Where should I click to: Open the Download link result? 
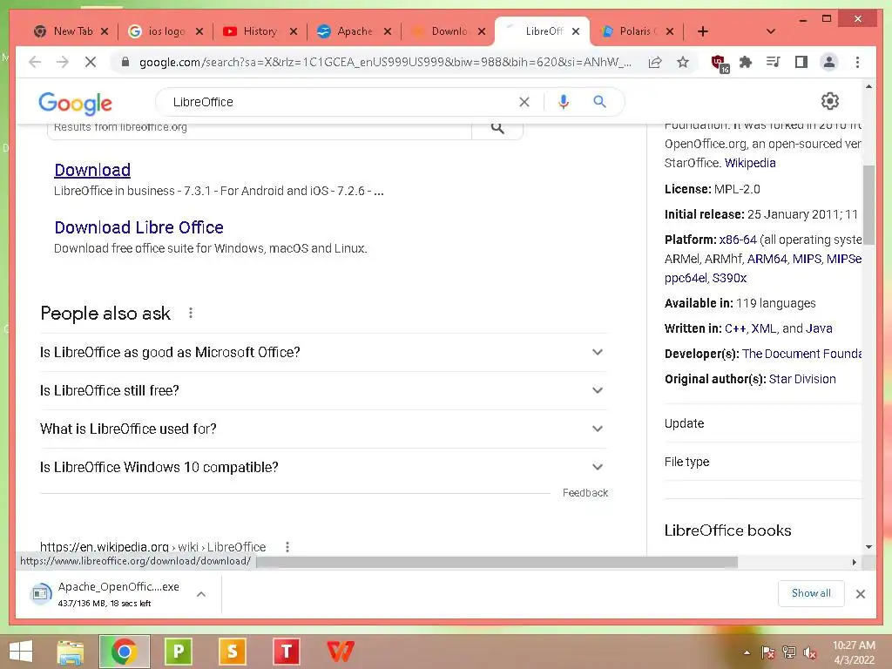pos(92,170)
